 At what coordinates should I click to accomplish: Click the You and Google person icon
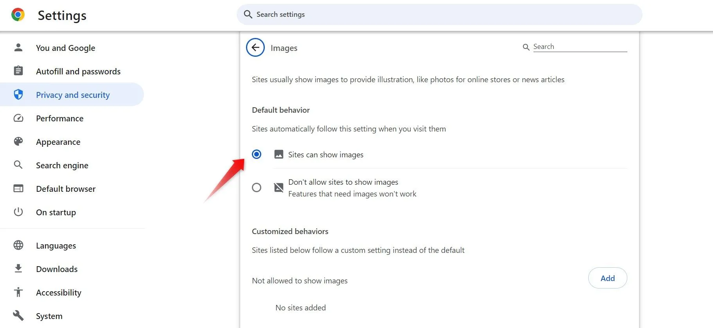coord(18,47)
